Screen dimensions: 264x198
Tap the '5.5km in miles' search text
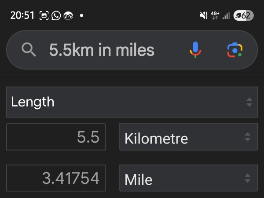(102, 50)
